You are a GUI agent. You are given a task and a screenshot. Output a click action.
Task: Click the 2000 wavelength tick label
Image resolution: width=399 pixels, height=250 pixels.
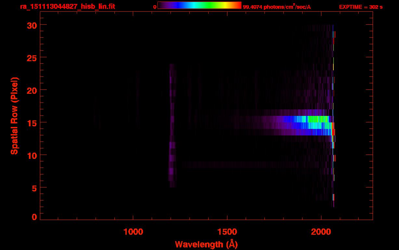pyautogui.click(x=321, y=231)
